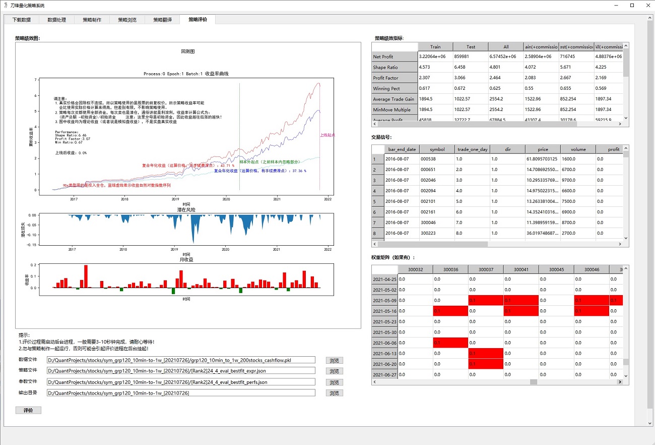Viewport: 655px width, 445px height.
Task: Click weight matrix vertical scrollbar down arrow
Action: point(626,376)
